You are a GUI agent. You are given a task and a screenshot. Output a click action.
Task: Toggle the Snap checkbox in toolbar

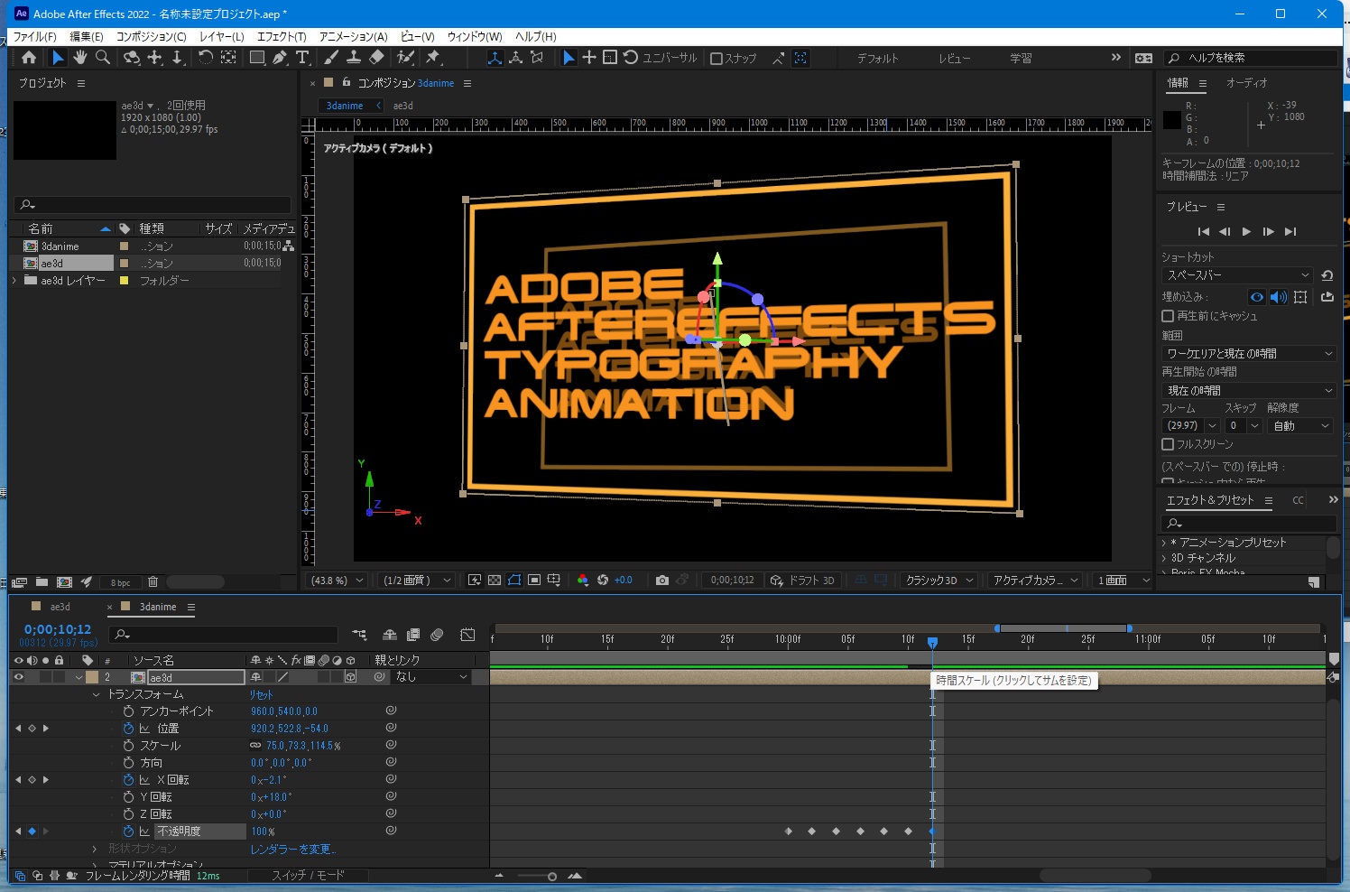pyautogui.click(x=717, y=58)
